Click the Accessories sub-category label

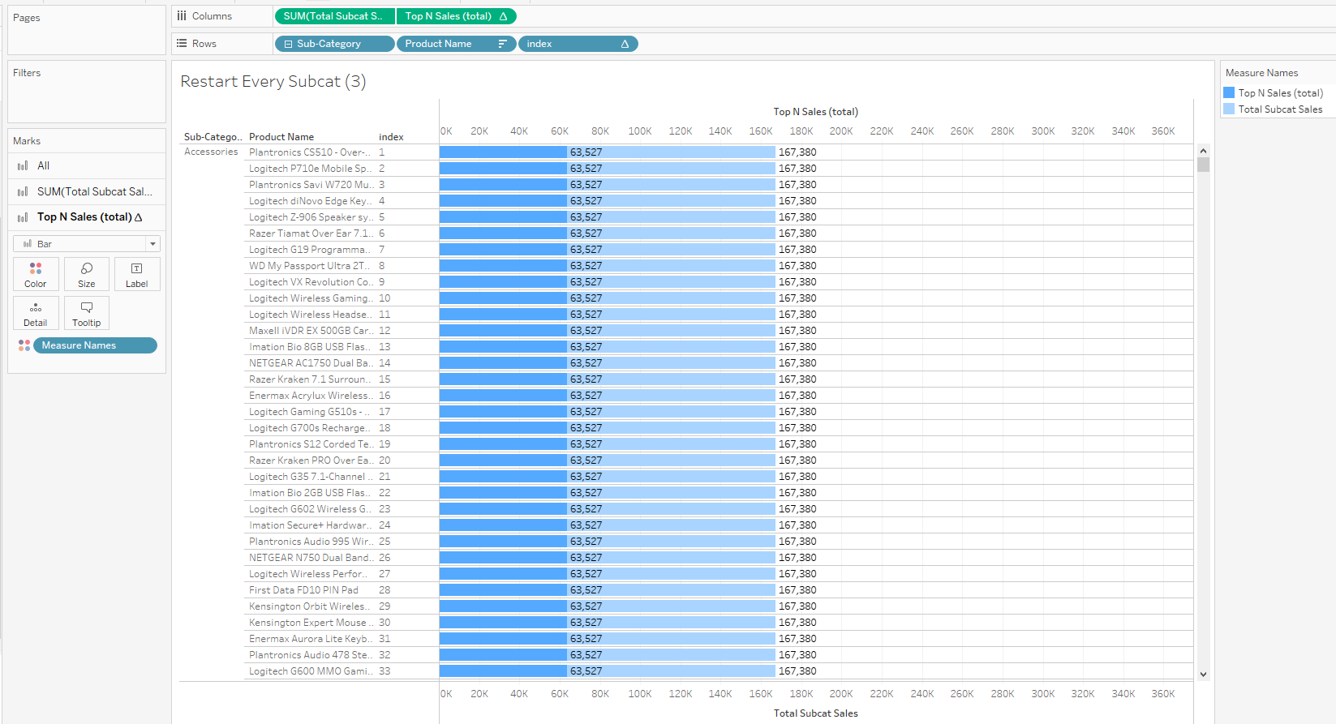click(211, 152)
